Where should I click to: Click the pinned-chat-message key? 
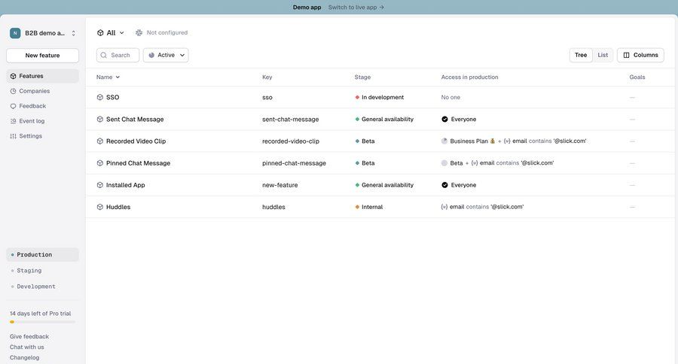coord(294,163)
